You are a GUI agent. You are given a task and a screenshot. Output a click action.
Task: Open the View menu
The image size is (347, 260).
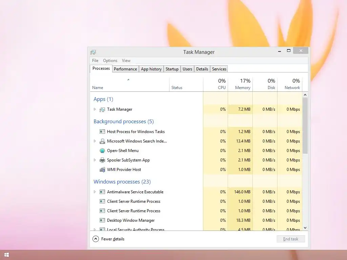126,61
